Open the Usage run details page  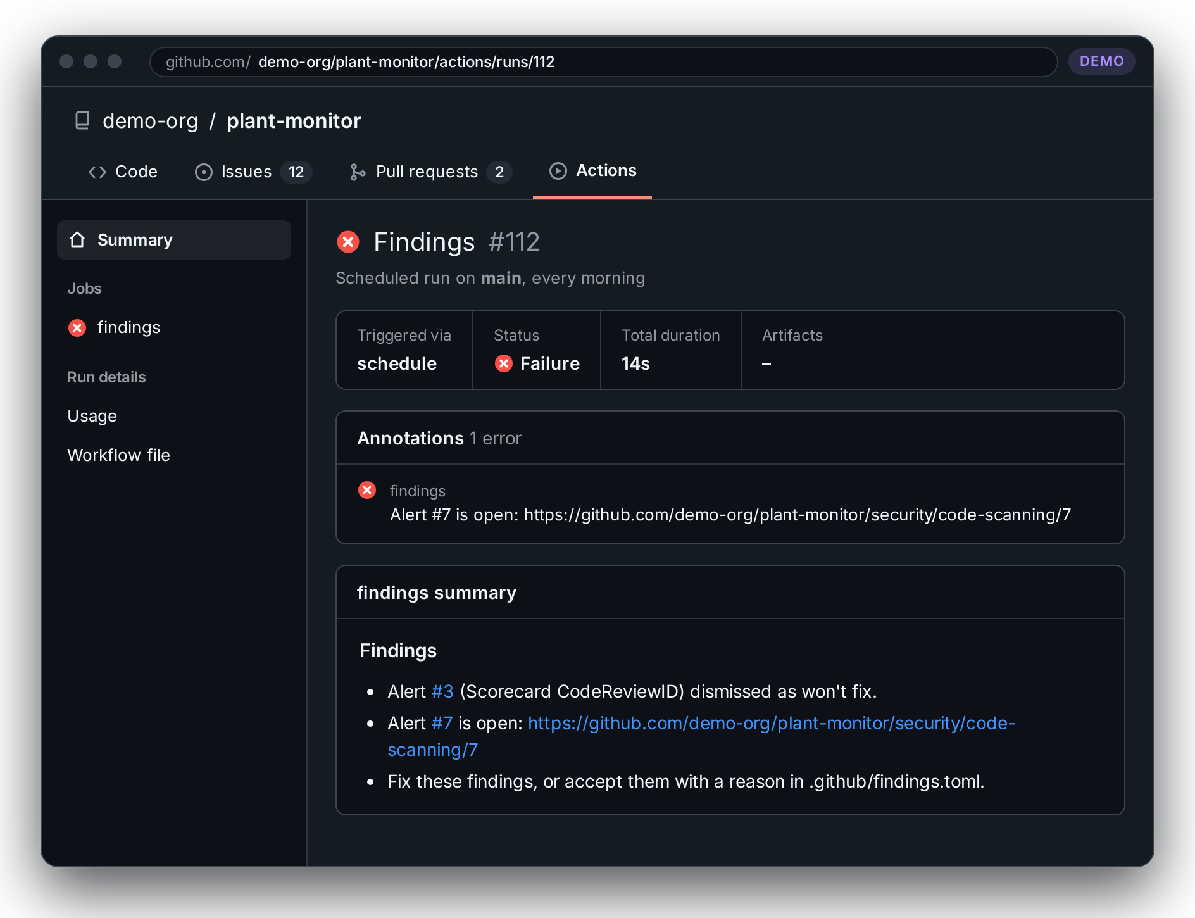click(92, 416)
